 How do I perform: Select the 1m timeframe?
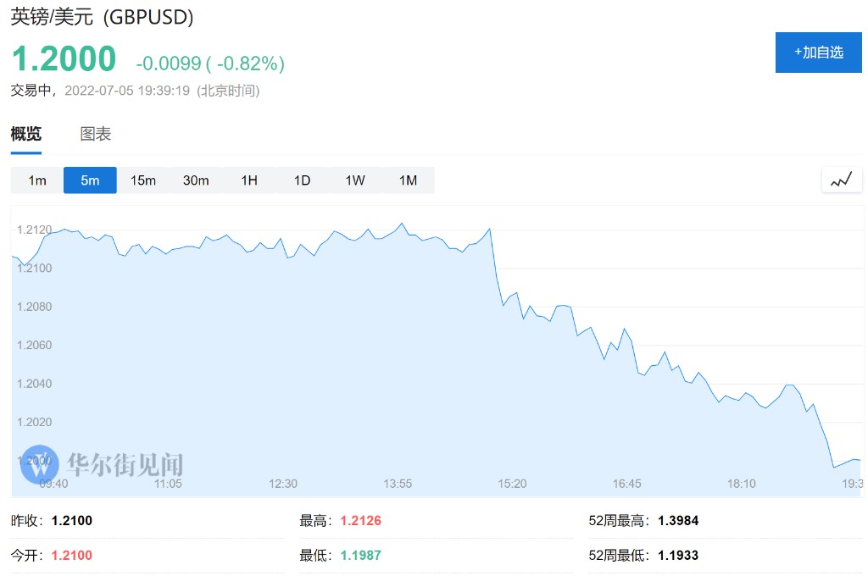[x=37, y=180]
